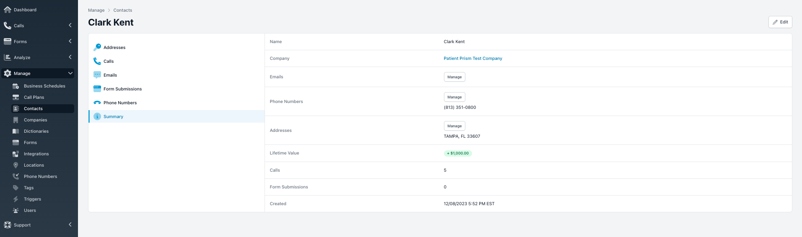
Task: Click Manage button in Emails row
Action: (454, 77)
